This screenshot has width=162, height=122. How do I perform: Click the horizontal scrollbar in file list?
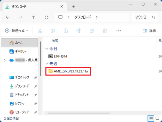(79, 113)
